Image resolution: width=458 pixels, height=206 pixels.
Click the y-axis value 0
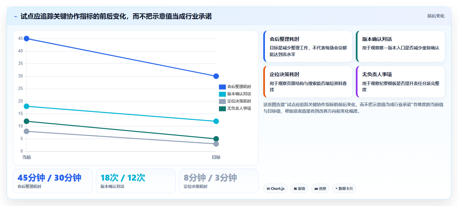pos(22,151)
